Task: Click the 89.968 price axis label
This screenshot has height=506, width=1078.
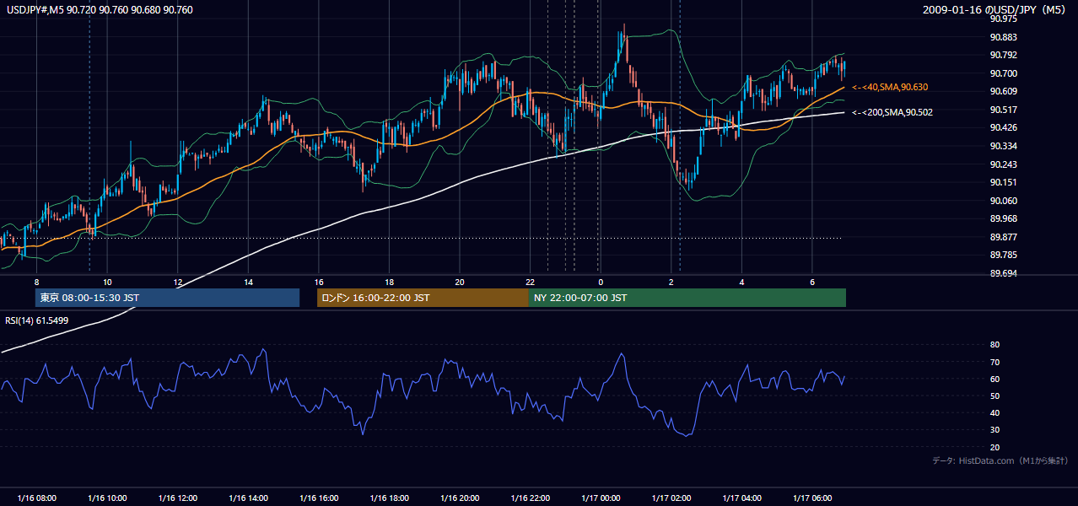Action: (x=1004, y=218)
